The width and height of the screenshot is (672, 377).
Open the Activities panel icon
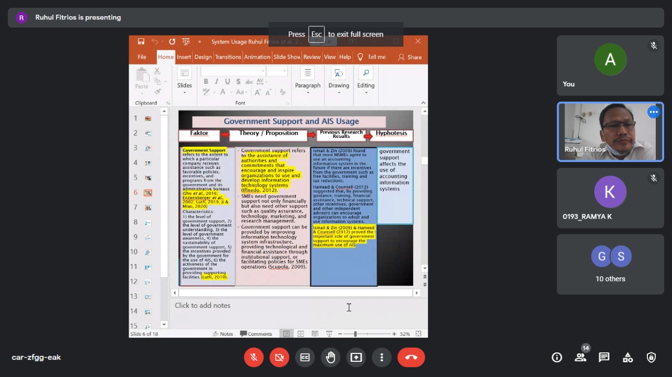(628, 358)
